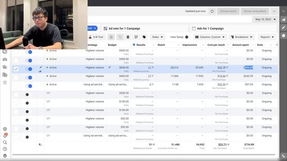Viewport: 287px width, 161px height.
Task: Sort by the Results column header
Action: point(143,45)
